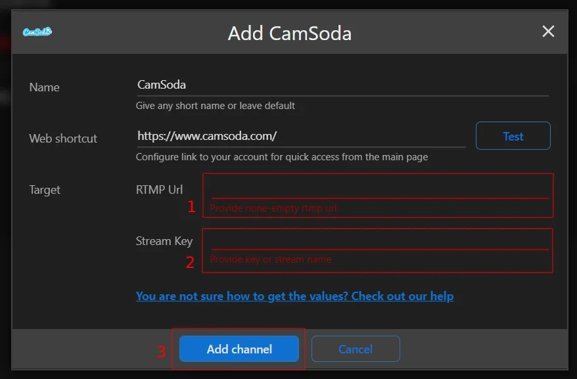The height and width of the screenshot is (379, 577).
Task: Click the 'Provide none-empty rtmp url' error text
Action: (273, 208)
